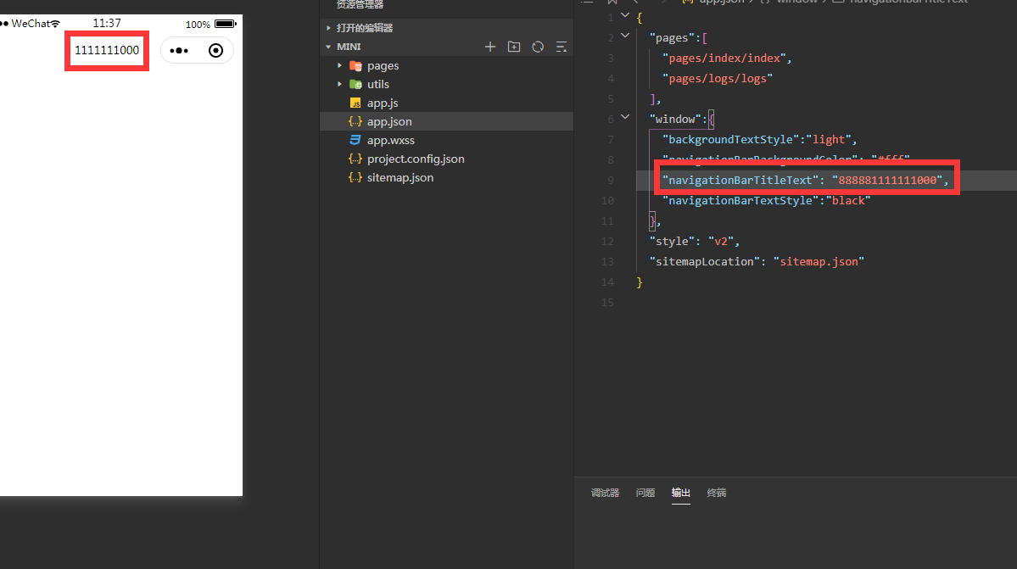
Task: Collapse all folders in MINI explorer
Action: click(561, 47)
